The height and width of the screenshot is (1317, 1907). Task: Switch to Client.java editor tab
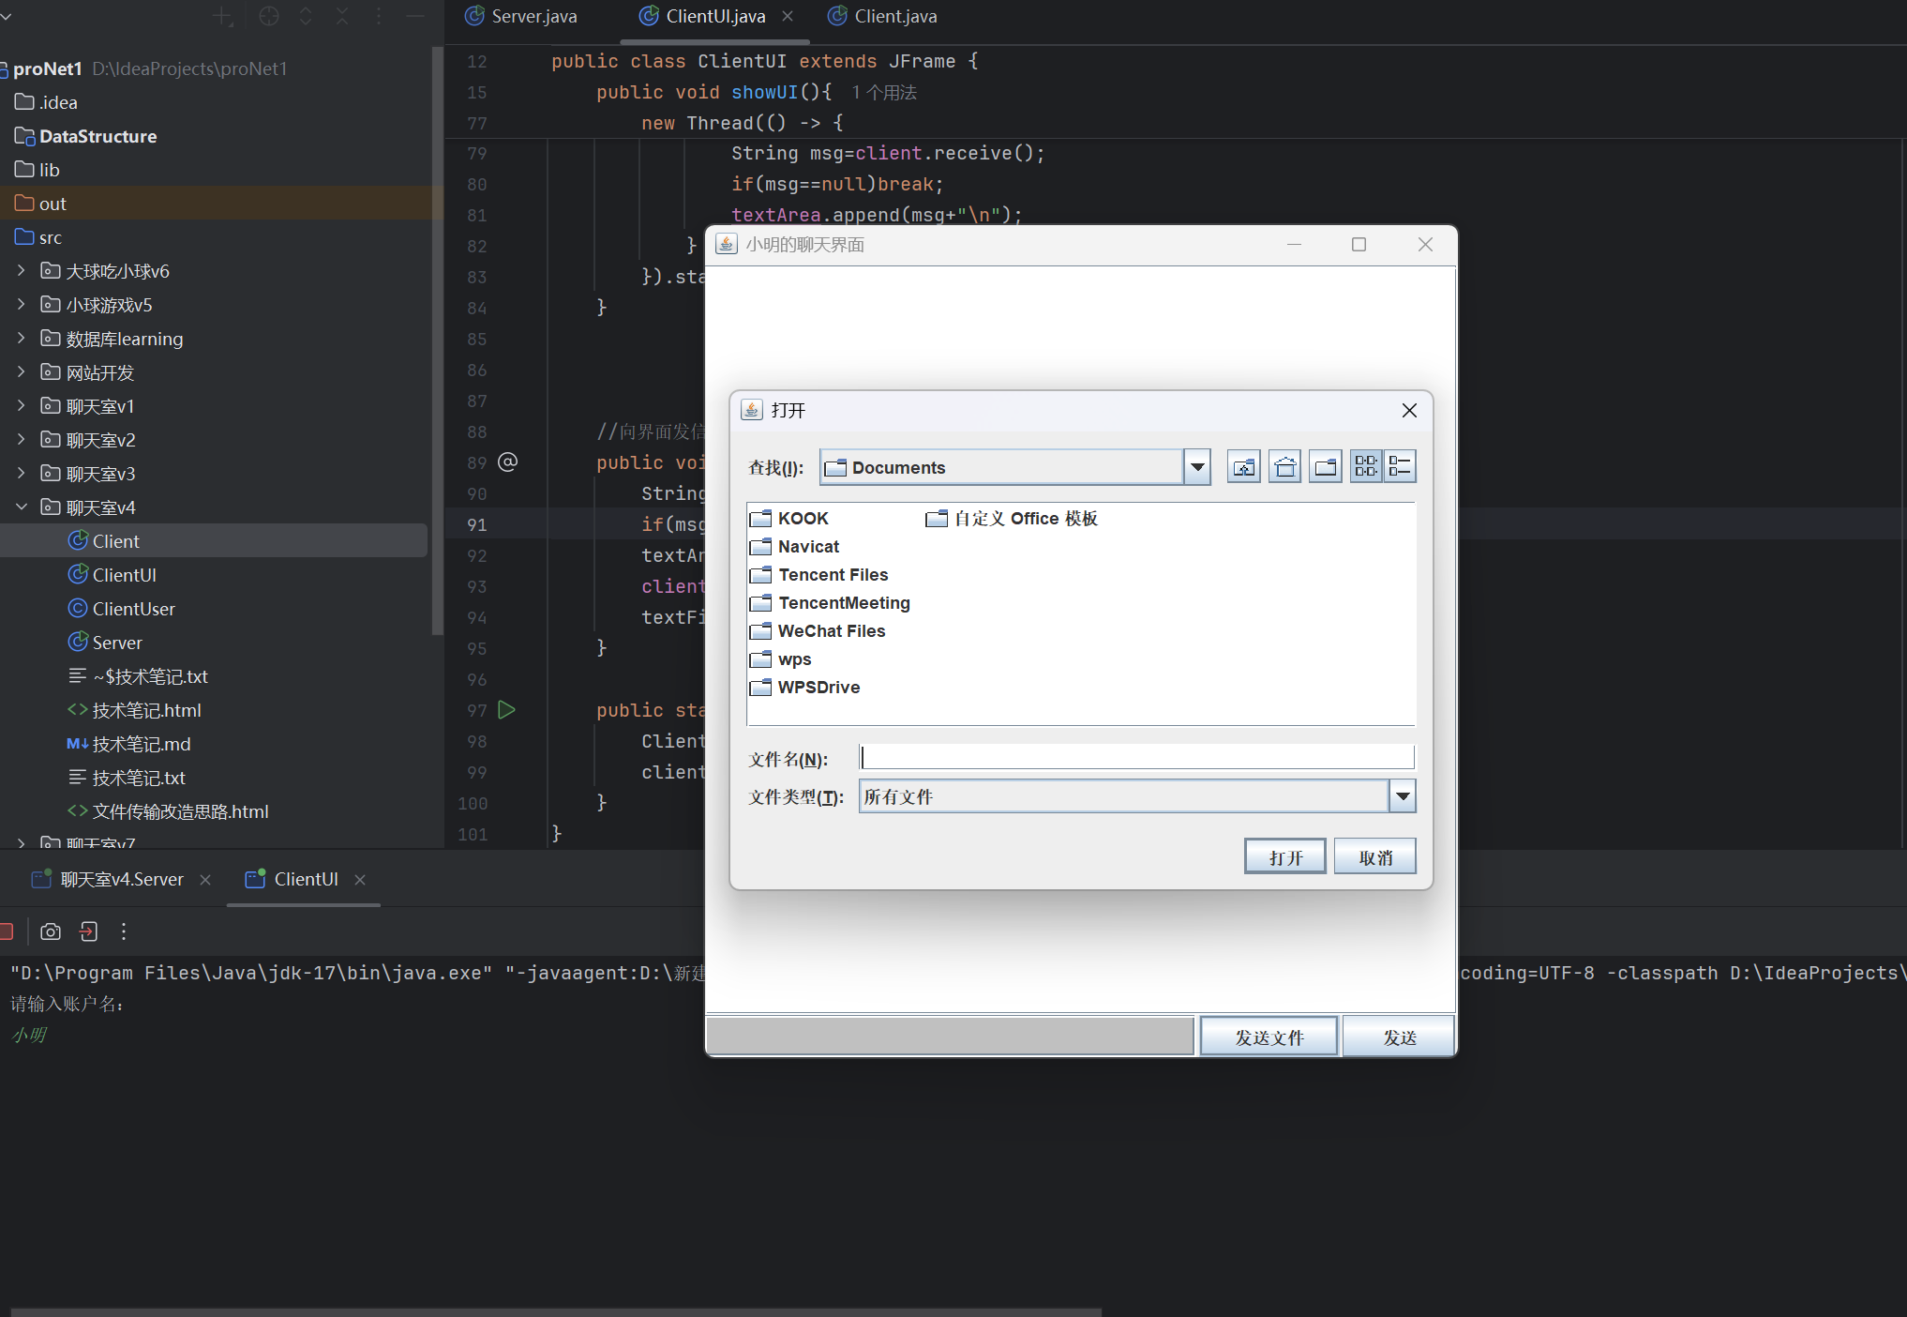point(883,16)
